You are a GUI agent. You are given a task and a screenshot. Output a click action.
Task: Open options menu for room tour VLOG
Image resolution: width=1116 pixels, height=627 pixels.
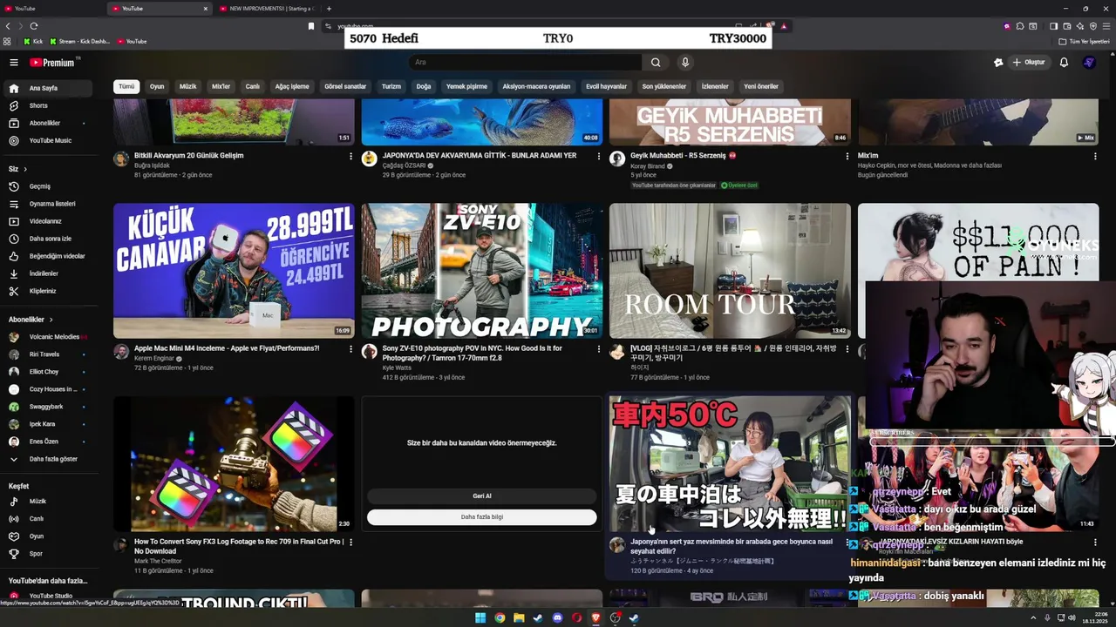pos(847,348)
